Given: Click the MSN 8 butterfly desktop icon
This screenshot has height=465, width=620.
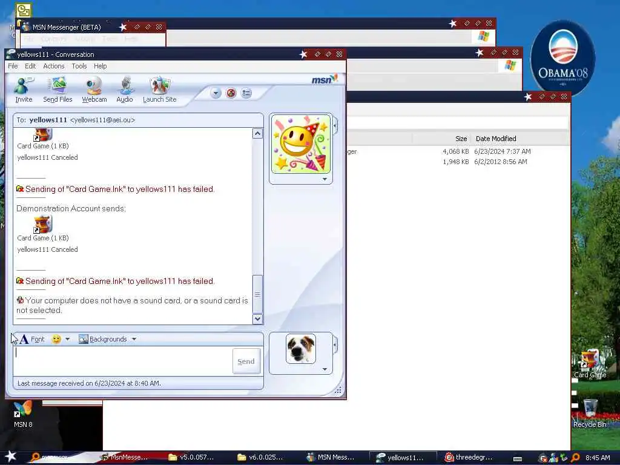Looking at the screenshot, I should pyautogui.click(x=23, y=415).
